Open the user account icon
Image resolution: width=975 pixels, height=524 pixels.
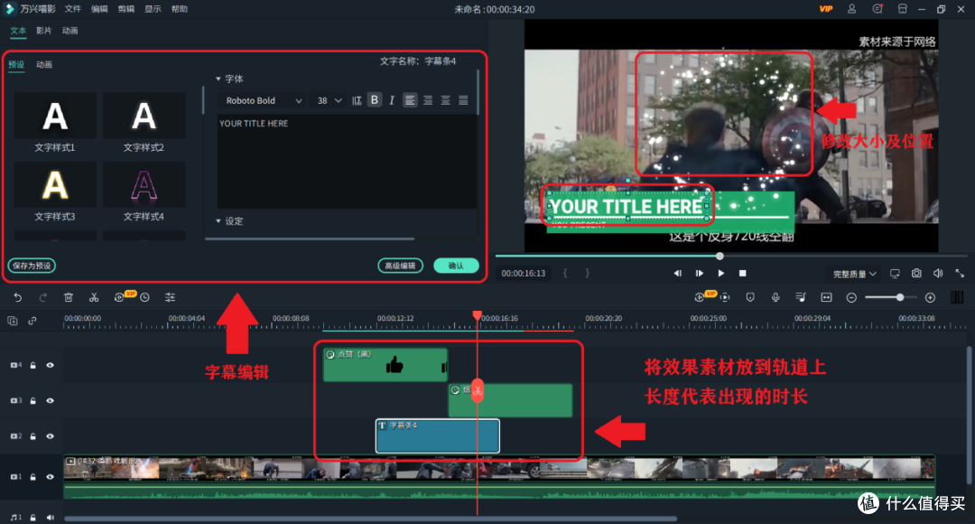(x=852, y=9)
